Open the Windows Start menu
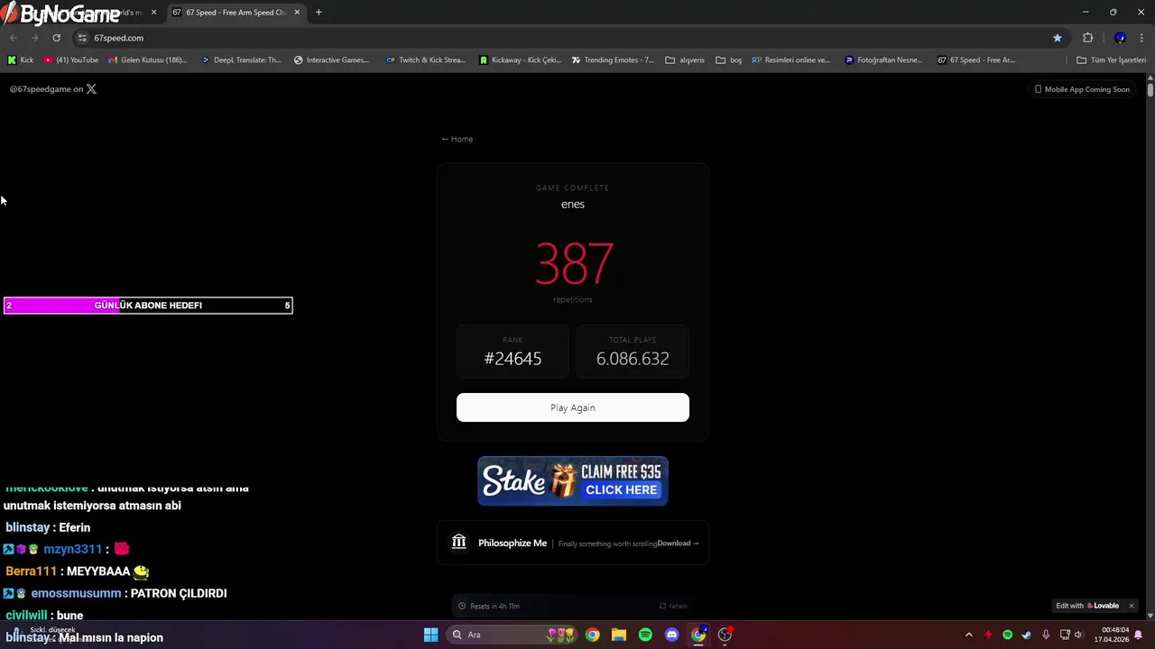 430,635
